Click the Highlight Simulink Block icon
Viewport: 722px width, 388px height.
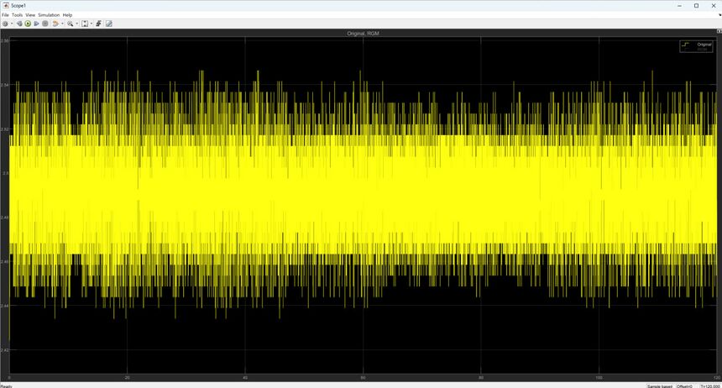click(x=55, y=24)
